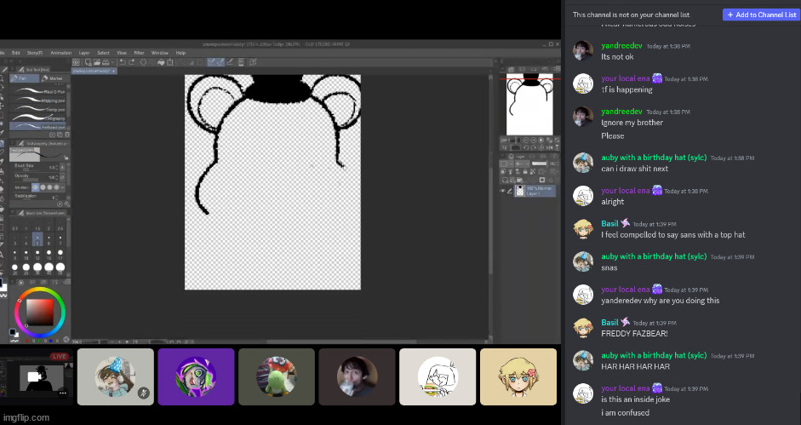Image resolution: width=801 pixels, height=425 pixels.
Task: Open the Select menu
Action: (103, 53)
